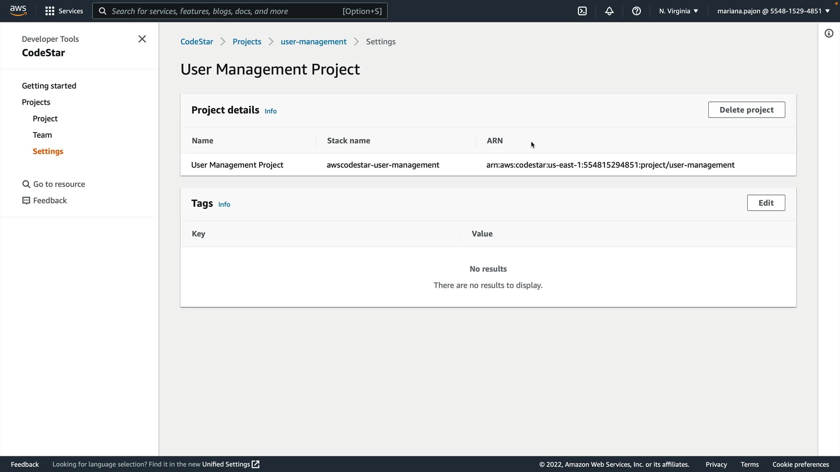Click the AWS logo home icon
This screenshot has width=840, height=472.
(18, 10)
